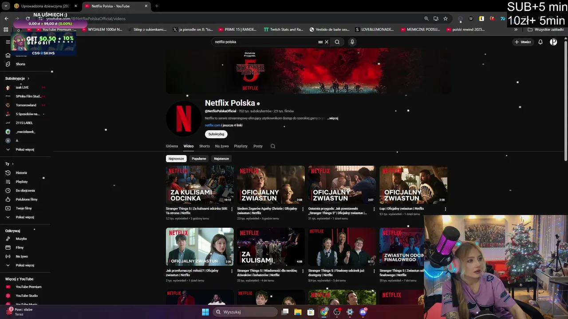Switch to the Posty channel tab

[x=258, y=146]
